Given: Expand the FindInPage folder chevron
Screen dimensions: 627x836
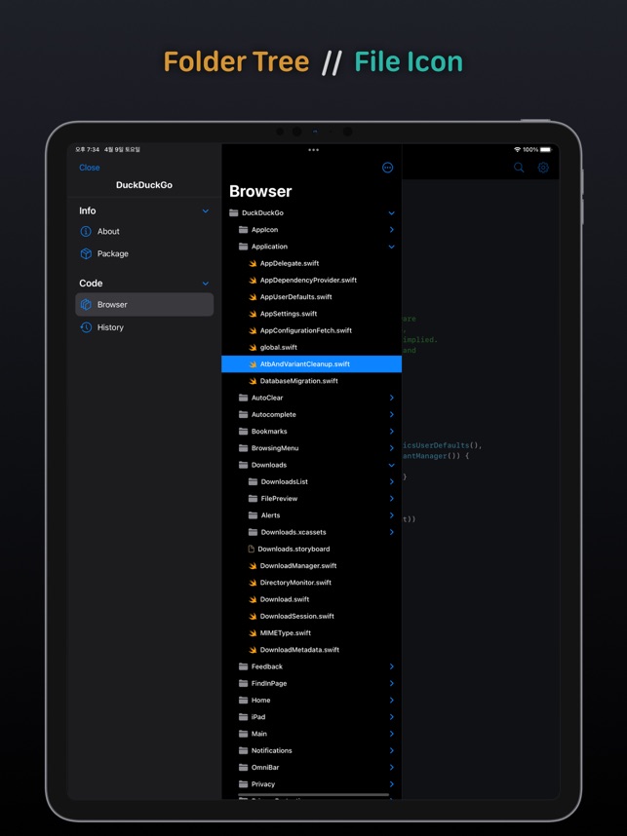Looking at the screenshot, I should (392, 683).
